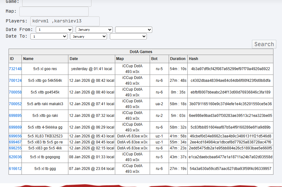Focus the Map input field

click(54, 11)
